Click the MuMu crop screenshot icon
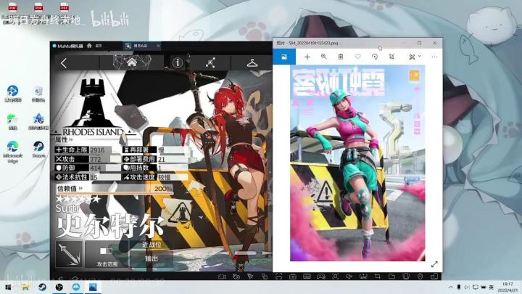 378,277
